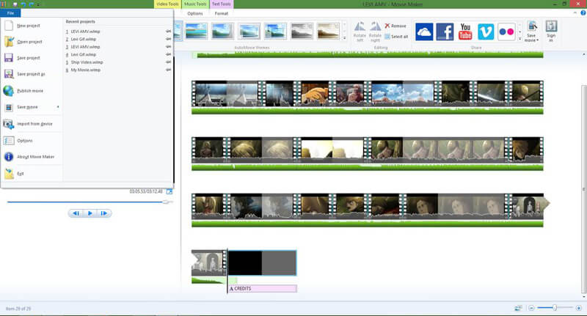This screenshot has width=587, height=316.
Task: Choose Save project in File menu
Action: tap(29, 58)
